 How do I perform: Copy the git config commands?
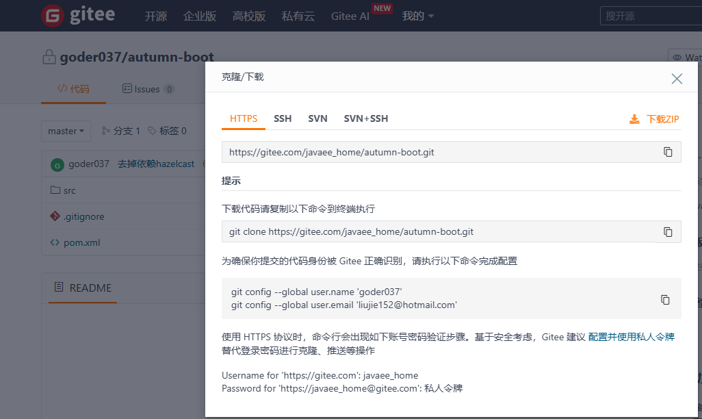click(665, 299)
